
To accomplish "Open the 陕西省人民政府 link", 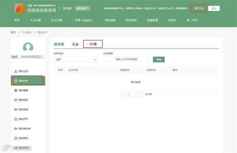I will (x=134, y=8).
